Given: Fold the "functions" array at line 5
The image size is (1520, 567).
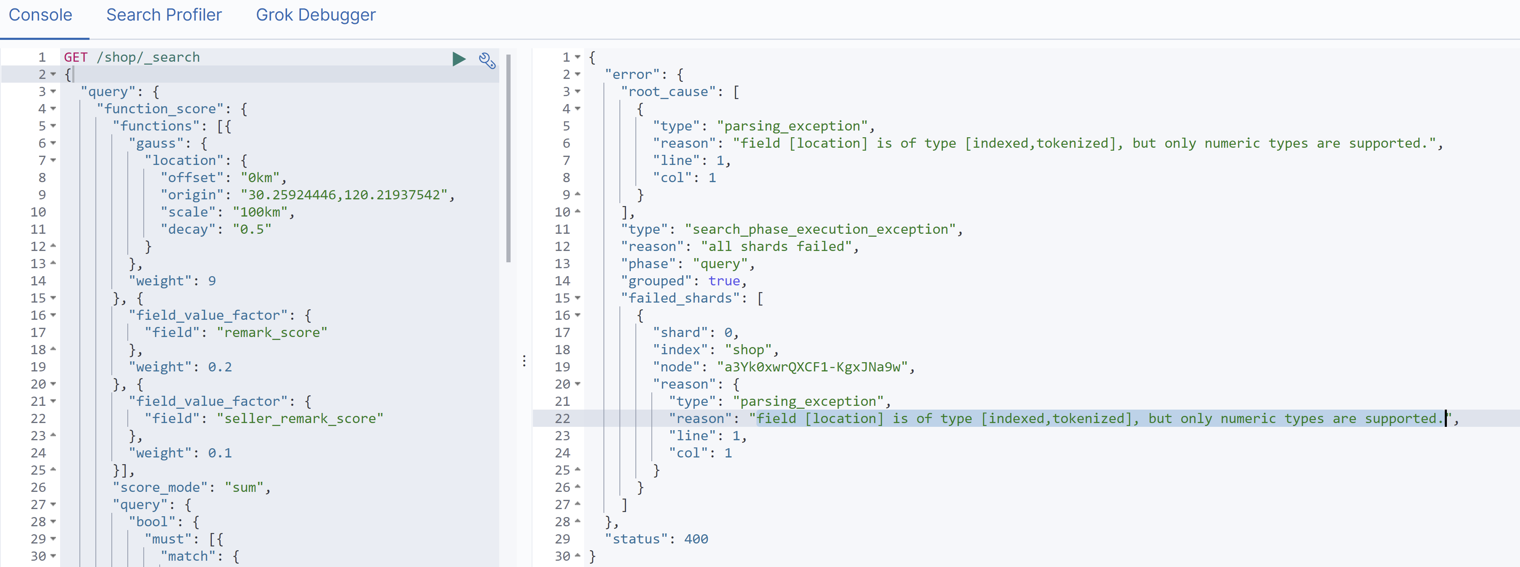Looking at the screenshot, I should [x=54, y=125].
